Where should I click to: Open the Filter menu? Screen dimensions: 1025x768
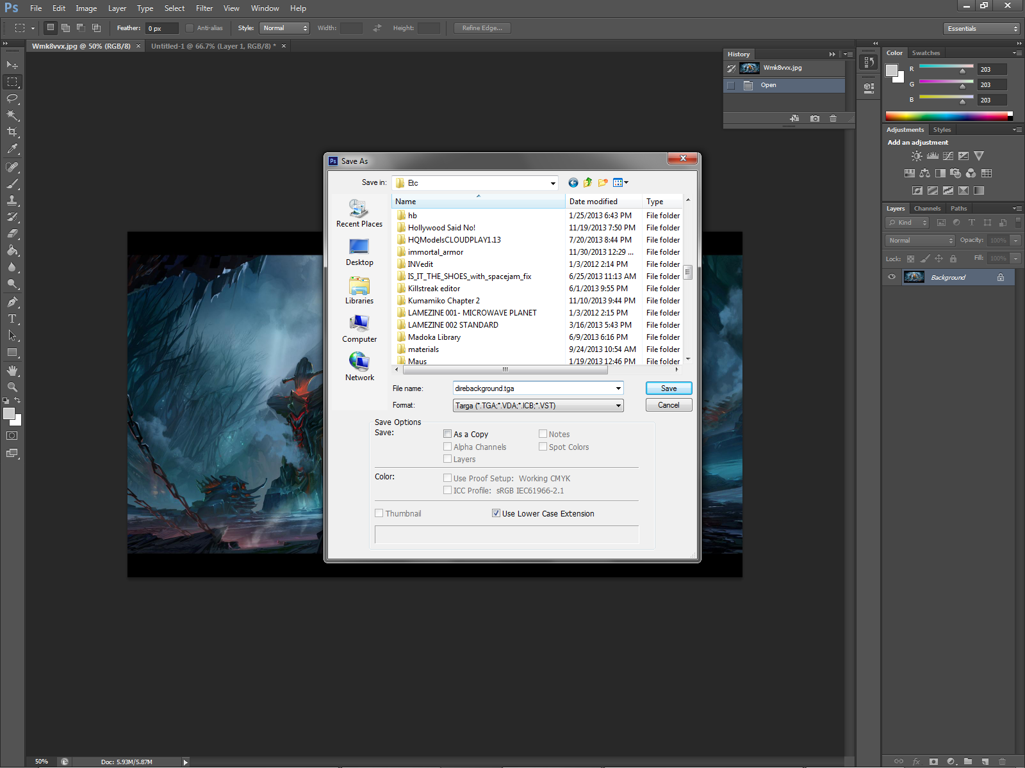click(204, 8)
